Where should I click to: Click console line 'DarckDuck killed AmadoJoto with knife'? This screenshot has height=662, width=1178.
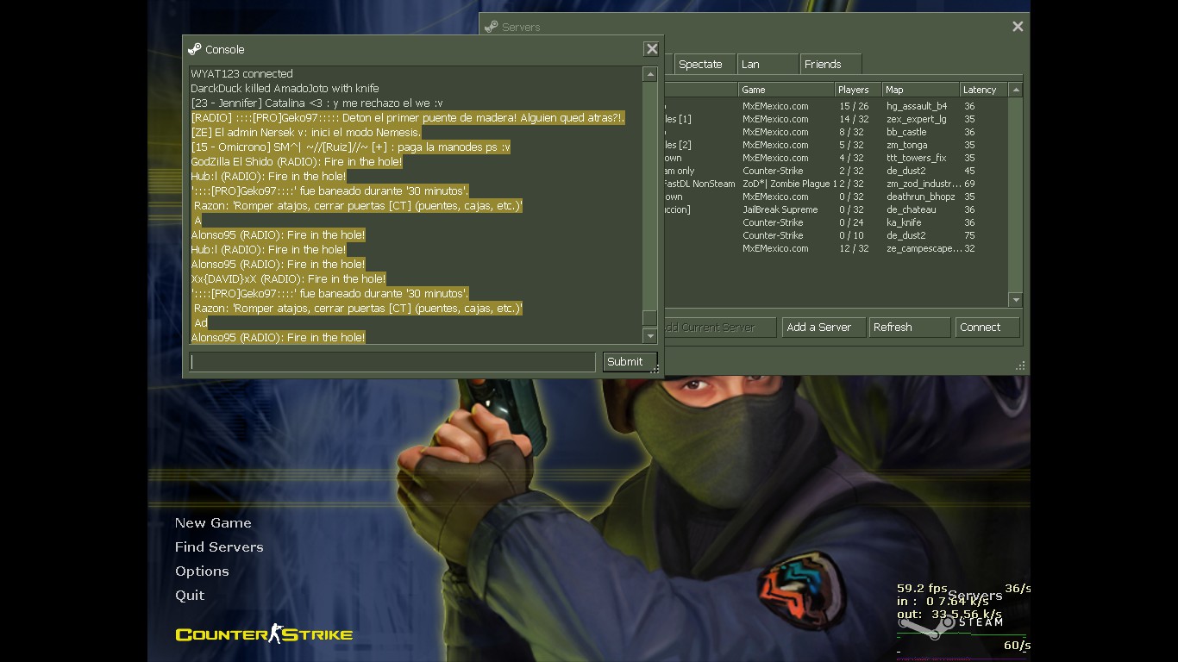(285, 89)
